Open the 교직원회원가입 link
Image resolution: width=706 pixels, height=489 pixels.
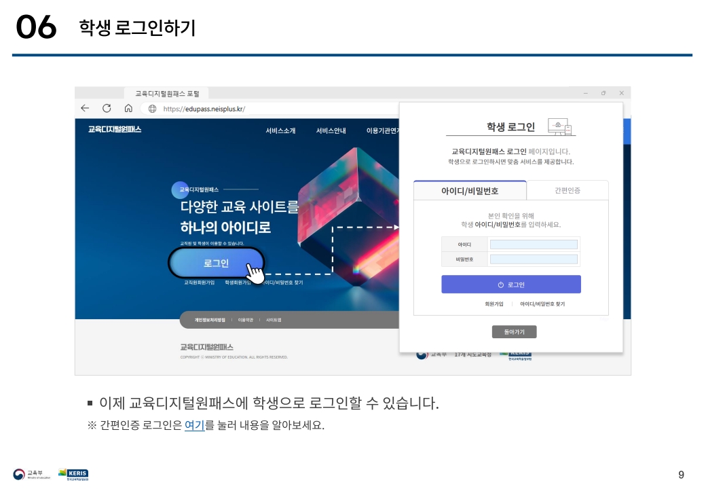(x=200, y=283)
